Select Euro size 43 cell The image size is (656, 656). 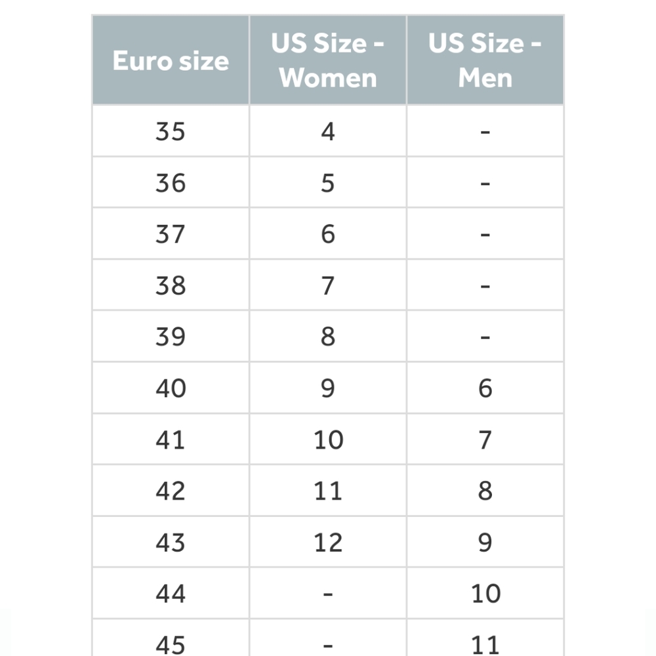[x=171, y=542]
